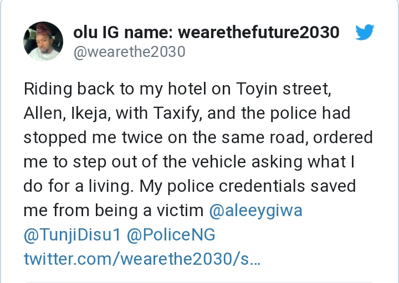
Task: Go to the @PoliceNG mention
Action: [x=171, y=235]
